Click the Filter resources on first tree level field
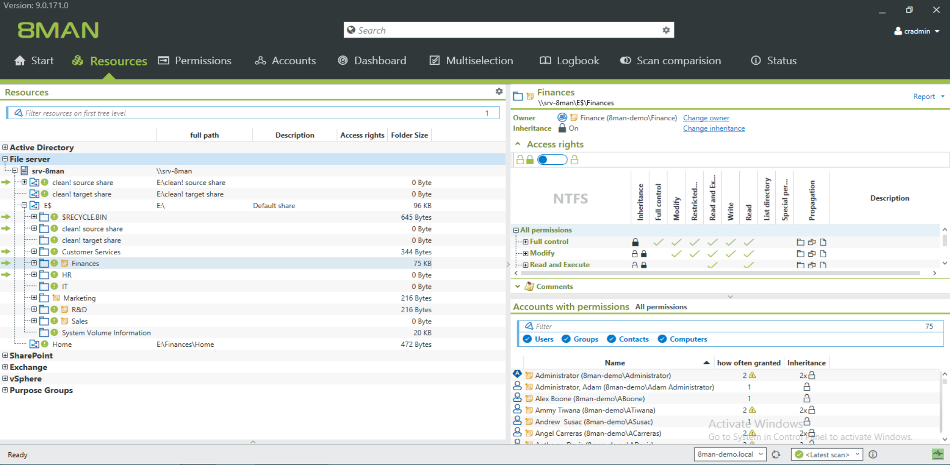Screen dimensions: 950x465 (x=253, y=113)
